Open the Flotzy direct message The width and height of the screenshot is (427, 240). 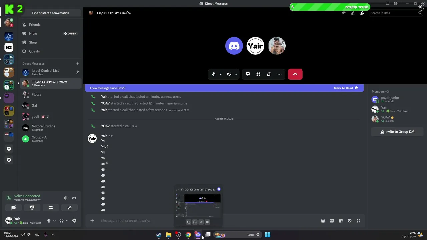point(50,94)
